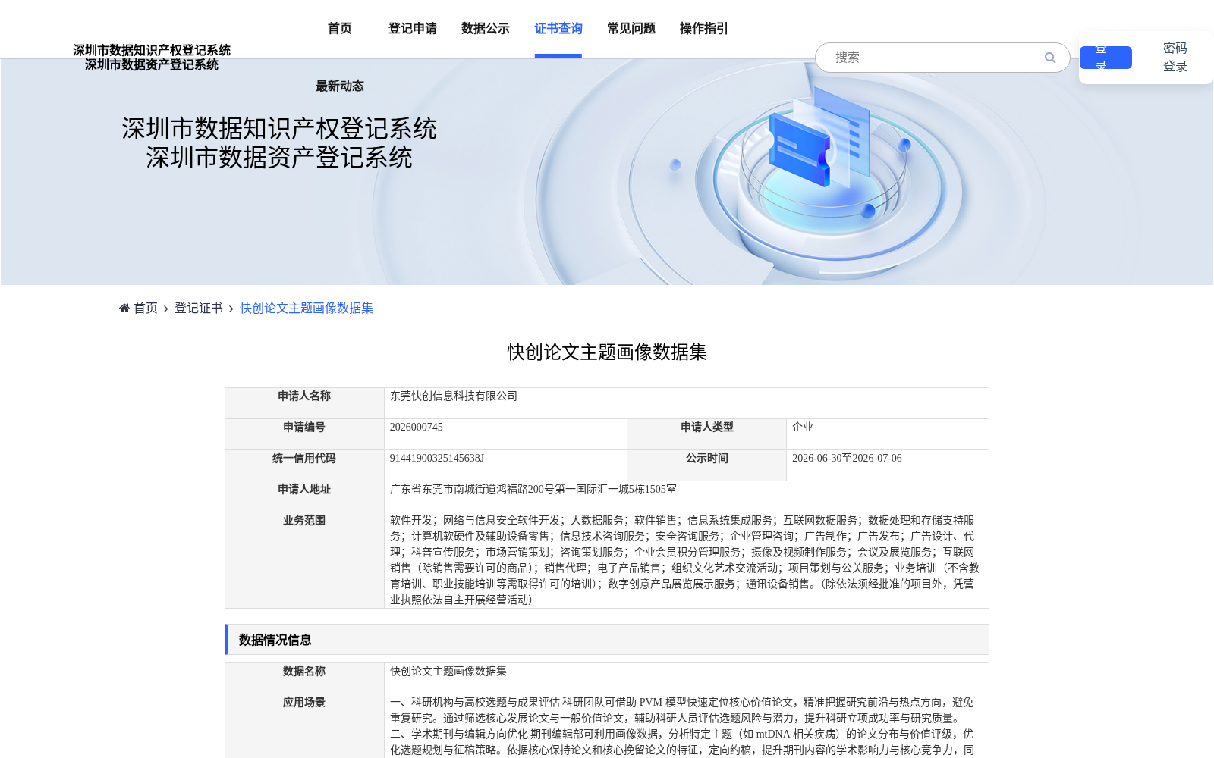This screenshot has width=1214, height=758.
Task: Click the 申请人地址 label cell
Action: point(304,496)
